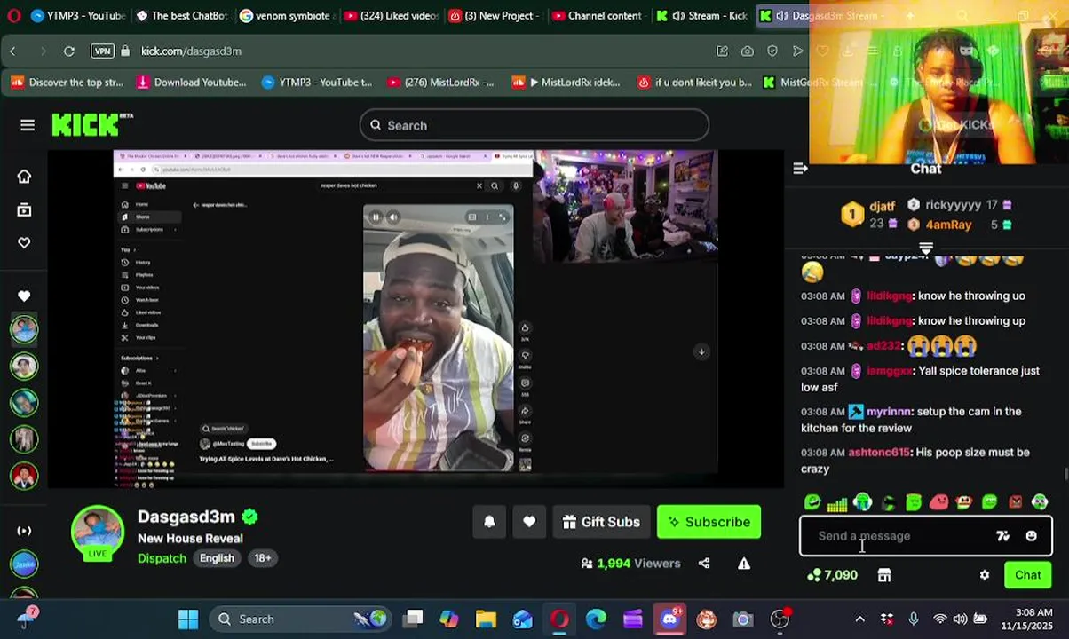
Task: Switch to (324) Liked videos tab
Action: (x=391, y=16)
